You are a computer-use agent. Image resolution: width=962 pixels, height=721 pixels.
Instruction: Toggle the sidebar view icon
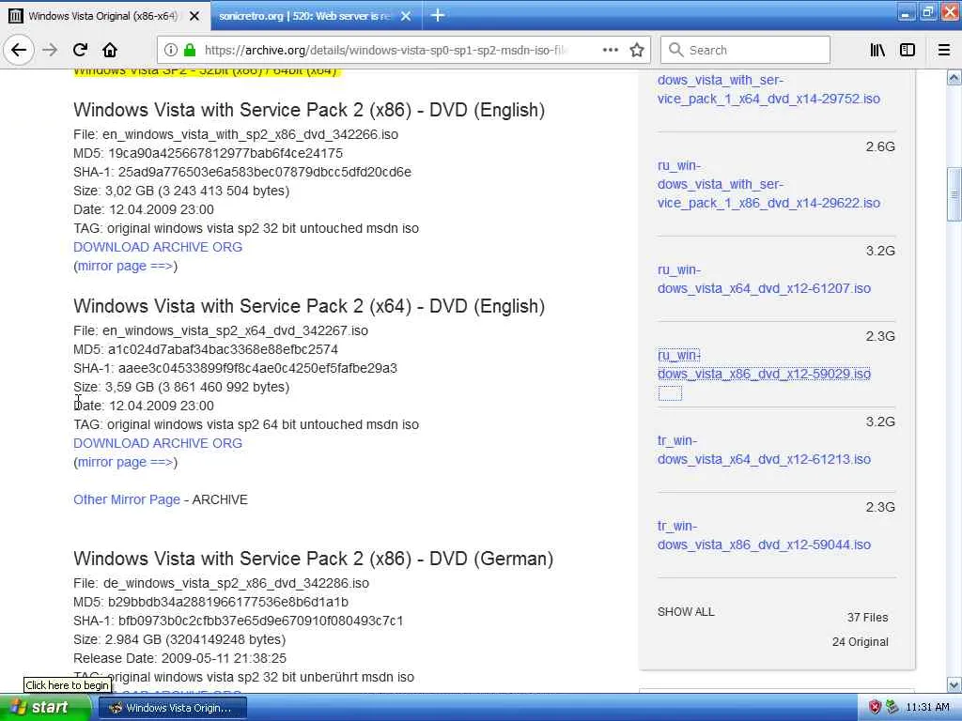click(x=908, y=50)
